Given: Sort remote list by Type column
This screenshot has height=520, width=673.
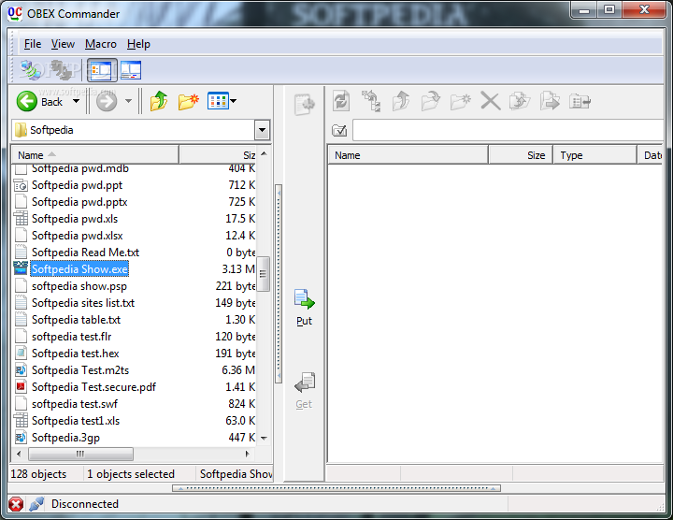Looking at the screenshot, I should coord(594,155).
